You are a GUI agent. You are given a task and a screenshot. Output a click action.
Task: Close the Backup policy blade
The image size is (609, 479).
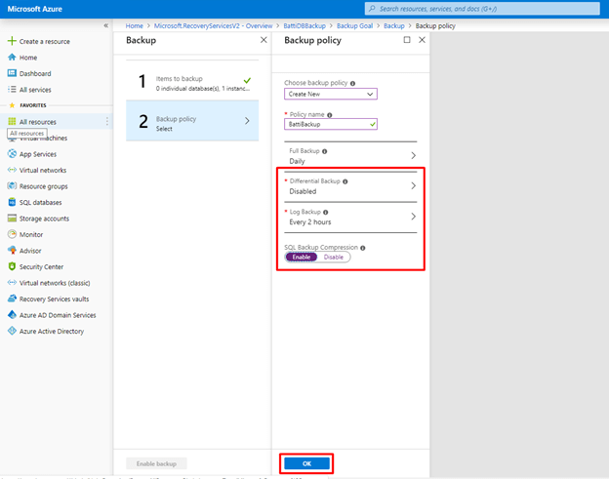[x=422, y=40]
